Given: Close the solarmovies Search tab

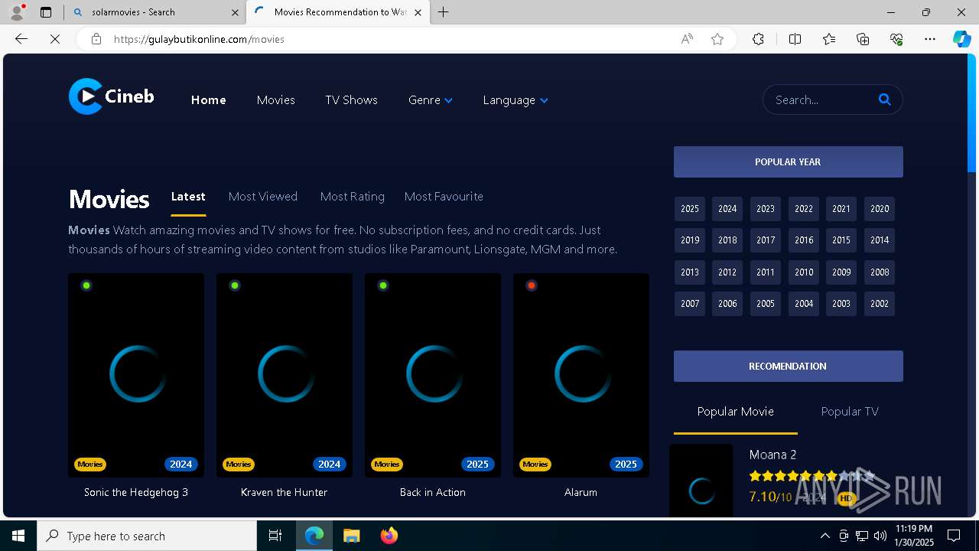Looking at the screenshot, I should [x=234, y=12].
